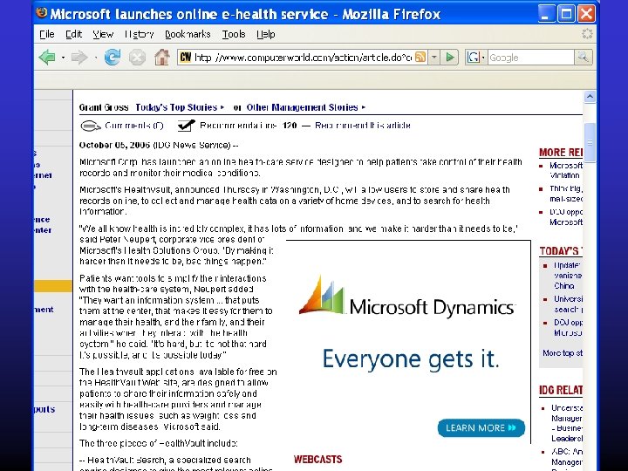Open the Edit menu
This screenshot has width=628, height=471.
[x=73, y=34]
